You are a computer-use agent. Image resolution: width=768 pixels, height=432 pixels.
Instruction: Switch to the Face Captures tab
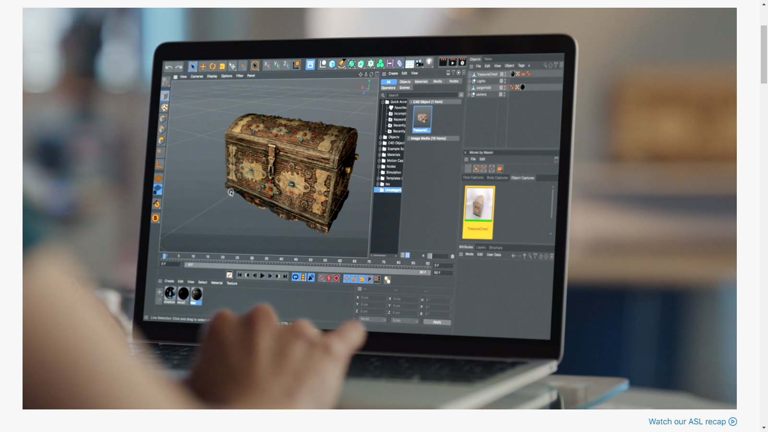(473, 178)
